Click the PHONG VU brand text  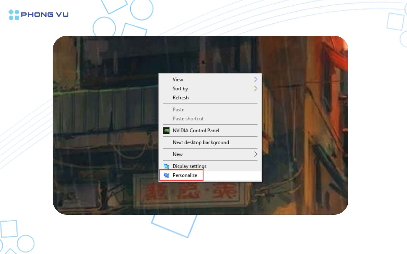coord(45,15)
